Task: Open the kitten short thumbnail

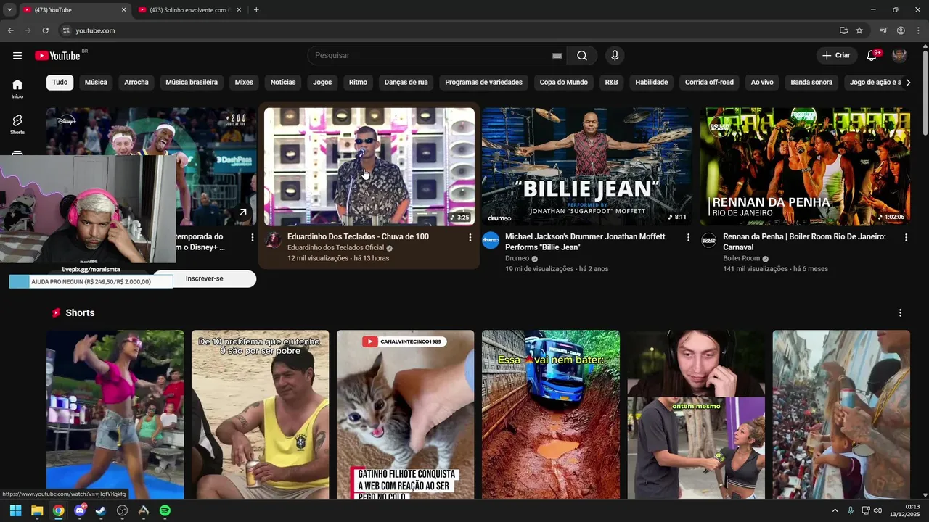Action: click(406, 415)
